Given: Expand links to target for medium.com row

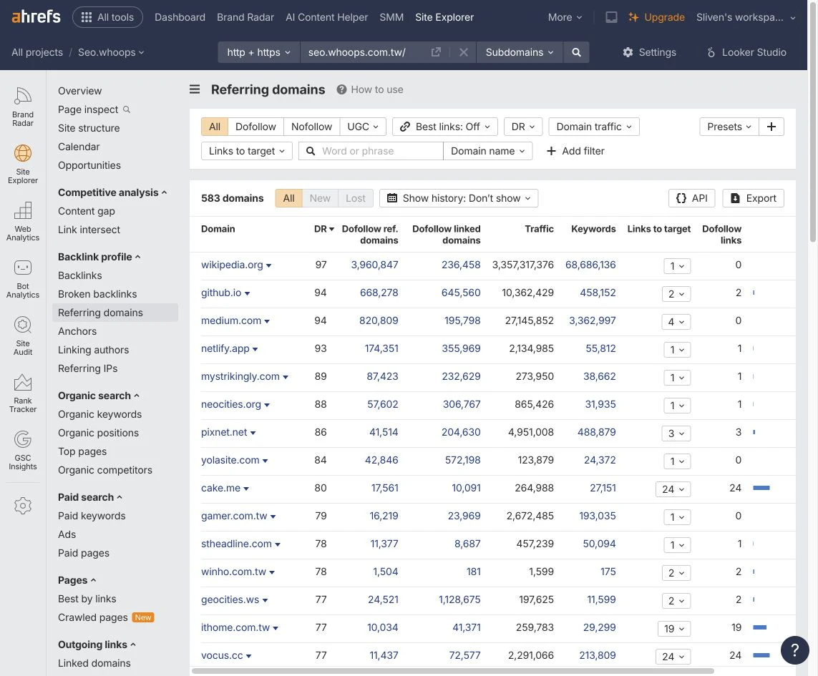Looking at the screenshot, I should tap(676, 321).
